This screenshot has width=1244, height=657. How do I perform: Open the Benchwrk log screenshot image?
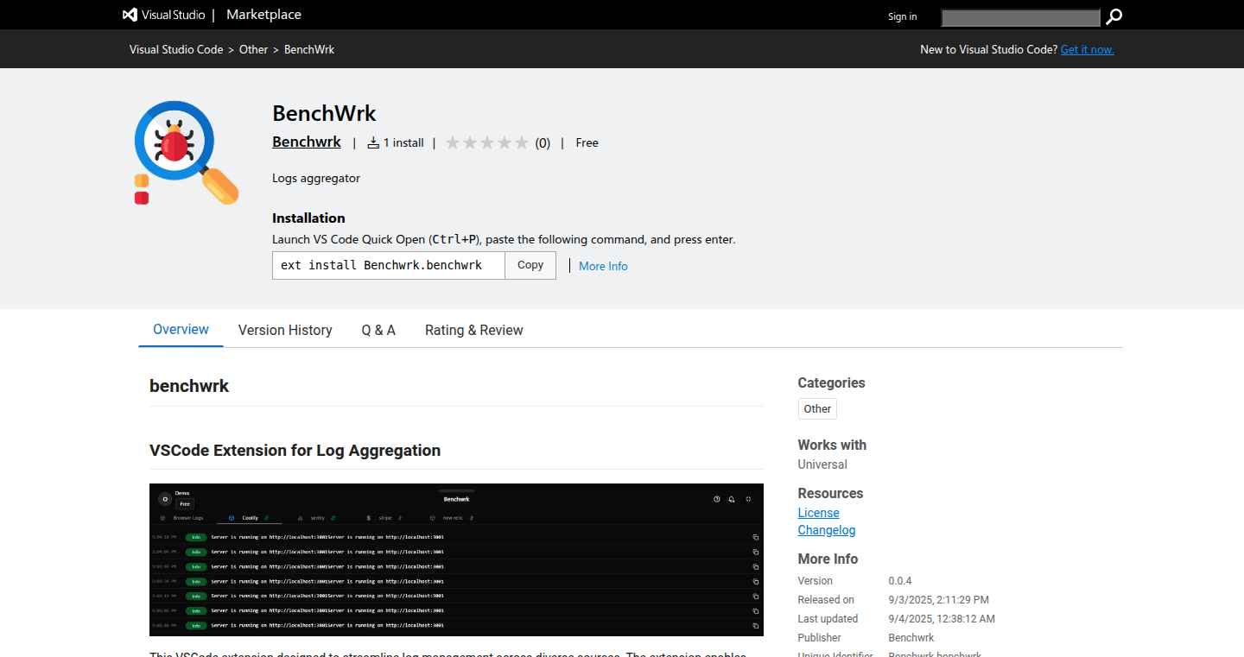click(456, 559)
